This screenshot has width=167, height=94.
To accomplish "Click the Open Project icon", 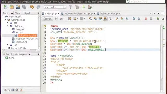I will pos(18,7).
